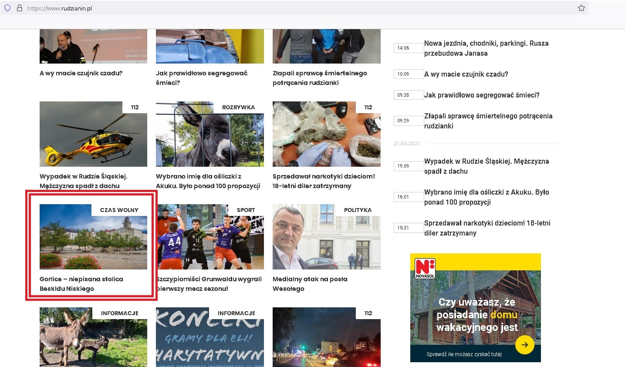Click the donkey behind fence thumbnail
Image resolution: width=625 pixels, height=367 pixels.
(210, 134)
